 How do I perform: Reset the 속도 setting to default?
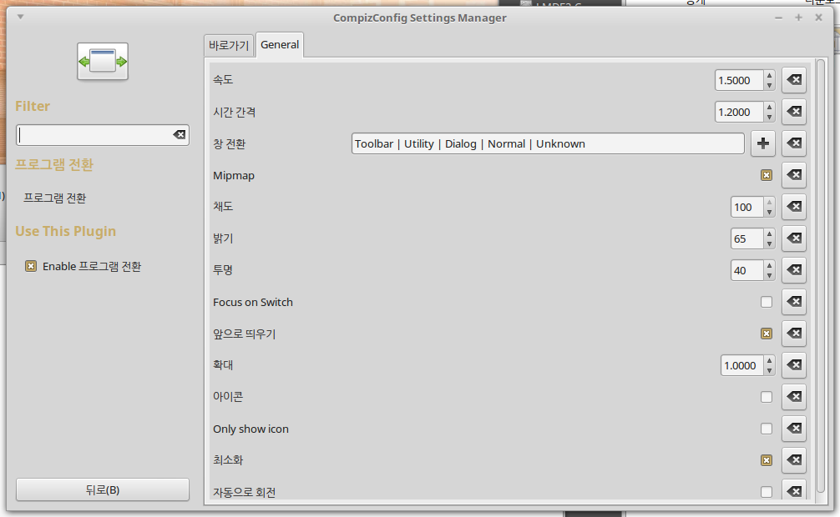[794, 80]
